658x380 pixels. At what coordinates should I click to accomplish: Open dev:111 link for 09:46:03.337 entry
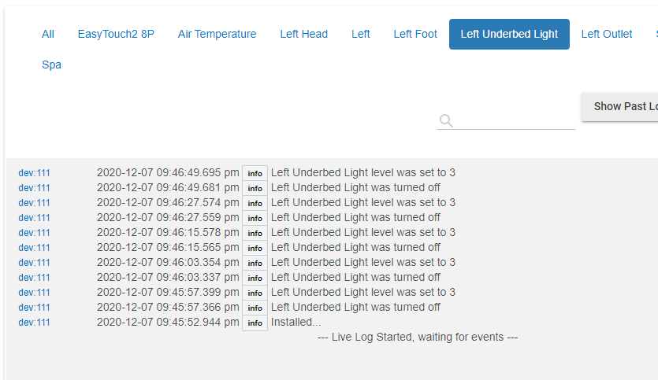(34, 278)
